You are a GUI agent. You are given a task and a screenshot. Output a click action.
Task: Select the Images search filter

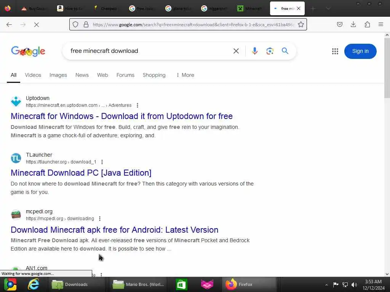[x=58, y=75]
